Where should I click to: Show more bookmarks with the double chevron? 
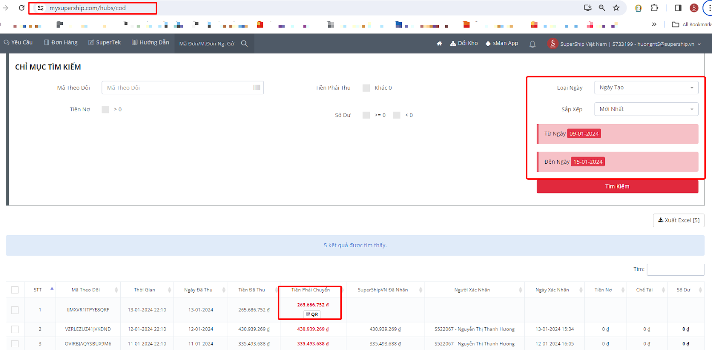click(x=654, y=24)
